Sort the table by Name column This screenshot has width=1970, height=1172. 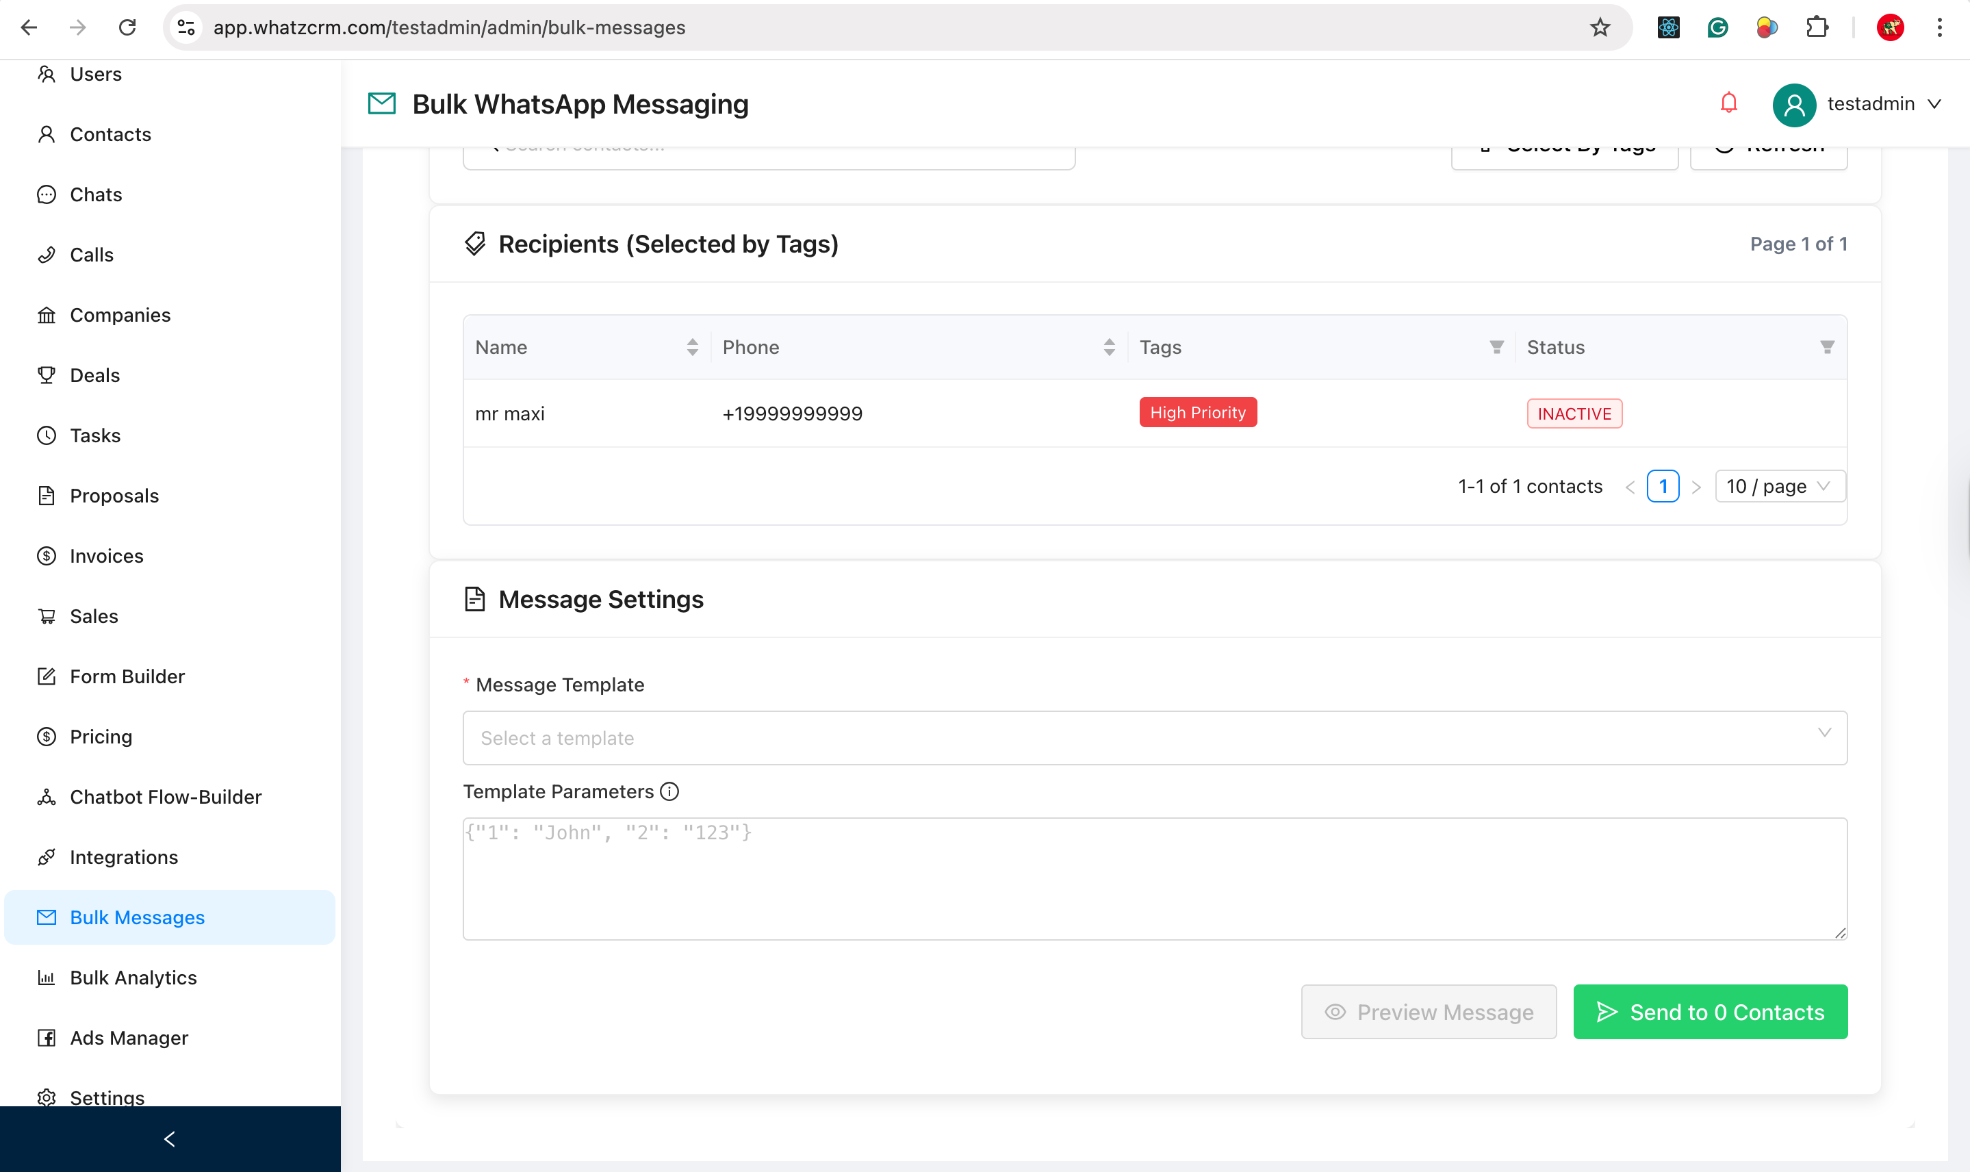(x=691, y=348)
